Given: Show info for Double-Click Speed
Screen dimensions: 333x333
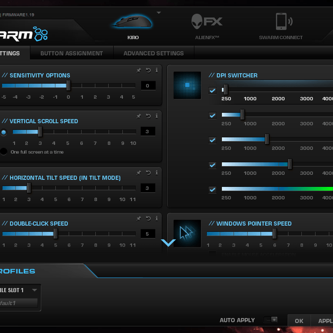Looking at the screenshot, I should 156,218.
